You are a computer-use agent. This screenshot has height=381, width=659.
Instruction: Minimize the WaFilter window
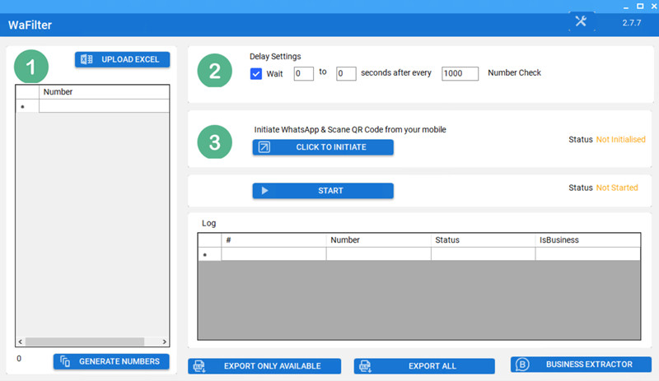[626, 7]
